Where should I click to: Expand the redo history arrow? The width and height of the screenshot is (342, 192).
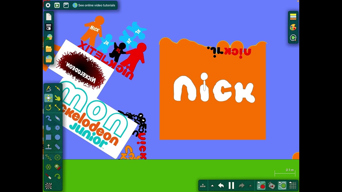pos(250,186)
